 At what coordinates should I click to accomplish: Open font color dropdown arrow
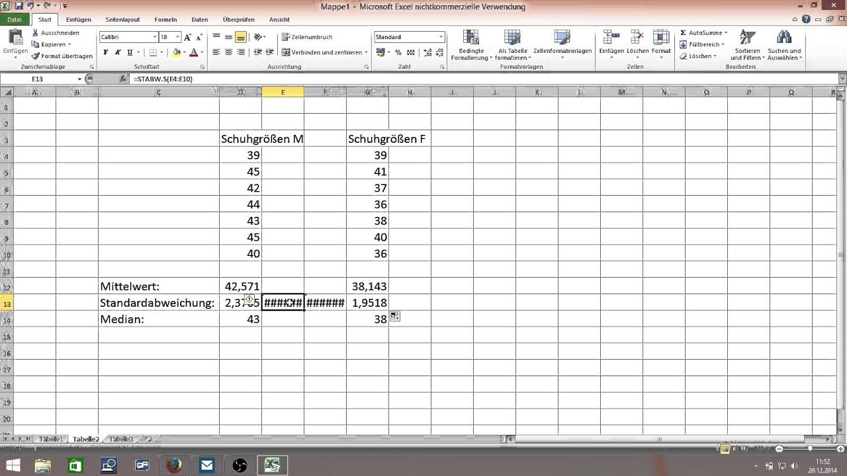201,52
